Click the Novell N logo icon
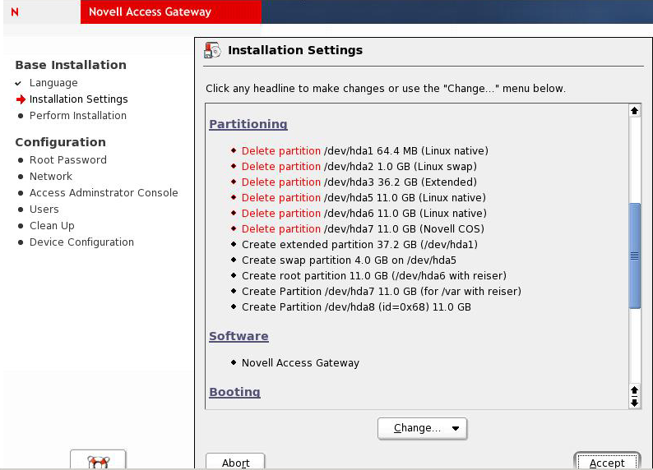The image size is (653, 470). coord(15,12)
